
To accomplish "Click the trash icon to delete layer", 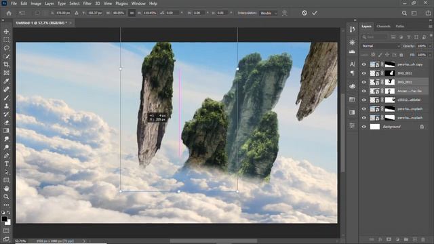I will point(423,239).
